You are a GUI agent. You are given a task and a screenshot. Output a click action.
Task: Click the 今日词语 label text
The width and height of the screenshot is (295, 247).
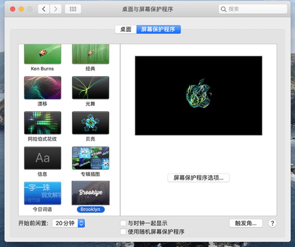42,209
